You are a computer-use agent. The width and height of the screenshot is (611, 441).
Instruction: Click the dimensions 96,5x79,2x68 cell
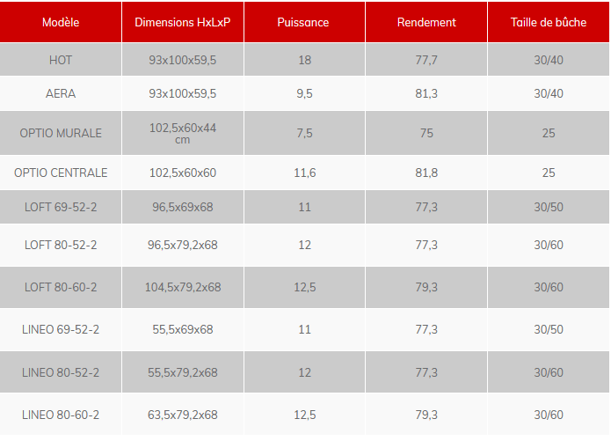[x=183, y=245]
